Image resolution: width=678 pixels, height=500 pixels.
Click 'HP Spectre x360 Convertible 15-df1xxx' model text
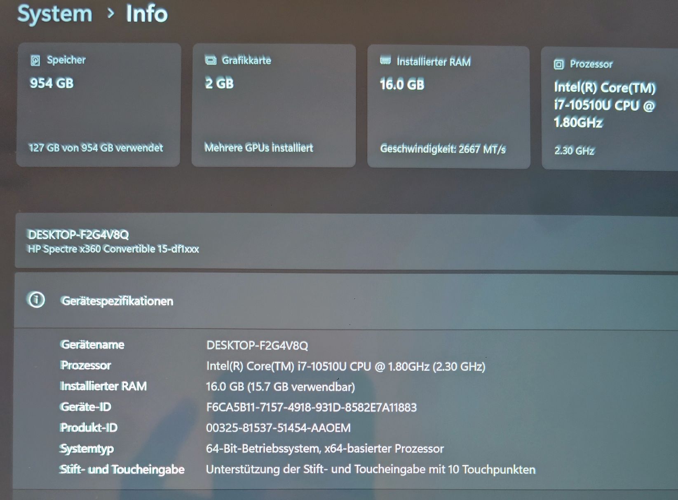pos(113,249)
